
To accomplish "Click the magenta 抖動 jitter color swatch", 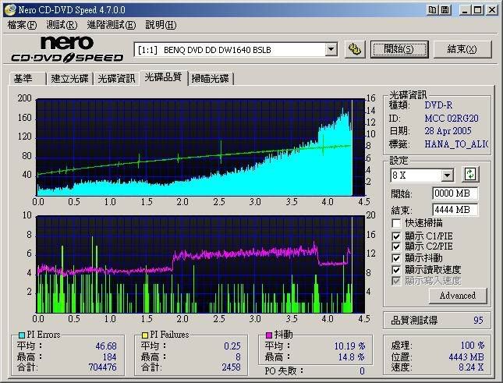I will click(x=269, y=335).
